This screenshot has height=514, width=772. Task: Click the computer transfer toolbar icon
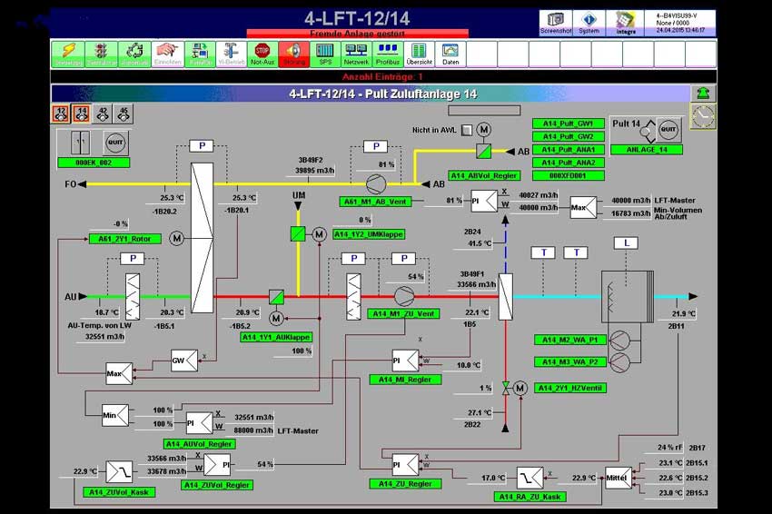coord(200,54)
